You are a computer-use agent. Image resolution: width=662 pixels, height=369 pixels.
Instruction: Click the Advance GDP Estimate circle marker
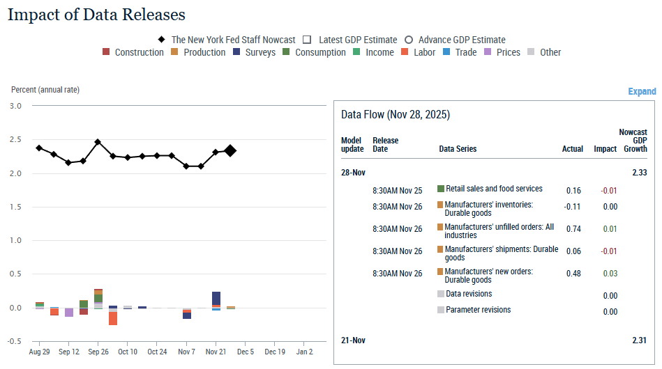(x=409, y=40)
